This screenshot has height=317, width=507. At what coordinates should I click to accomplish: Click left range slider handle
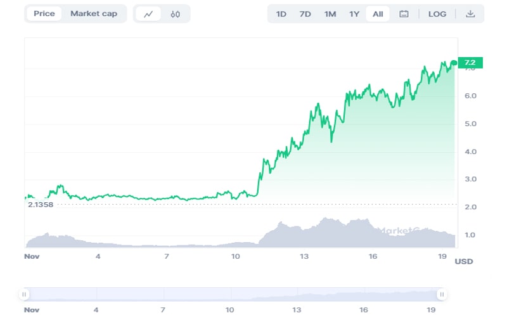[x=24, y=294]
